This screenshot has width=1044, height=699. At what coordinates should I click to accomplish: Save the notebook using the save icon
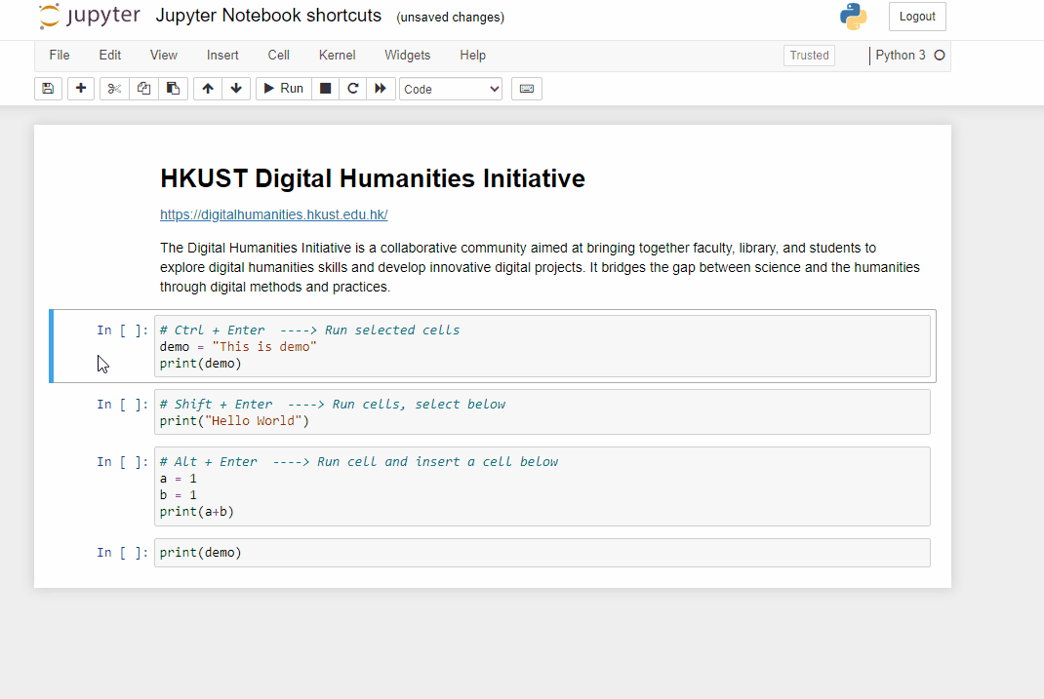tap(48, 88)
